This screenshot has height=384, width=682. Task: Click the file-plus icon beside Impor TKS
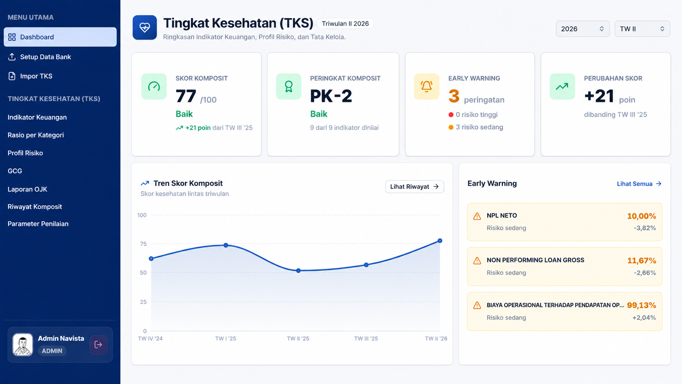12,76
